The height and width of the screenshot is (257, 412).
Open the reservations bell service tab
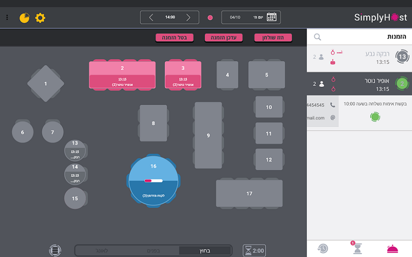pos(392,249)
